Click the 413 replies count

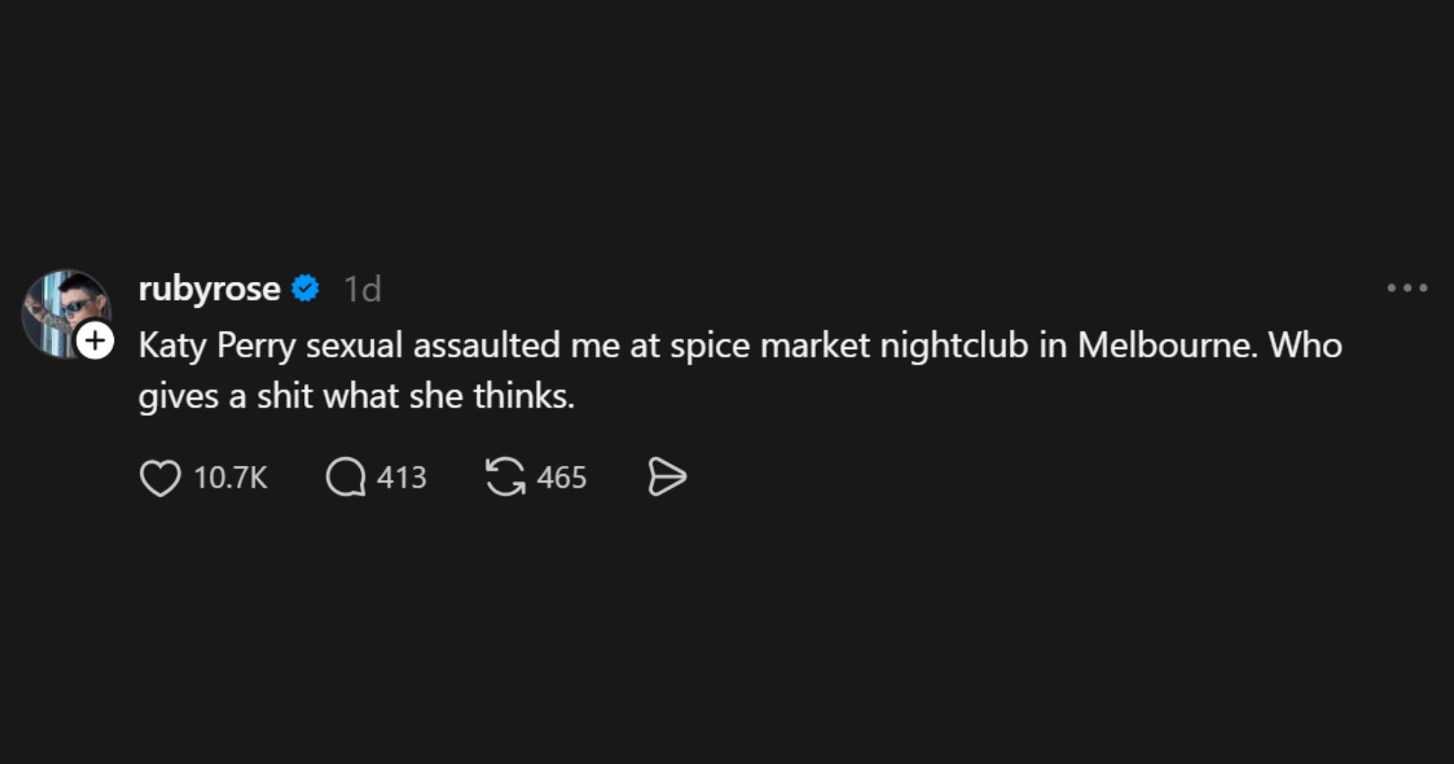click(401, 478)
